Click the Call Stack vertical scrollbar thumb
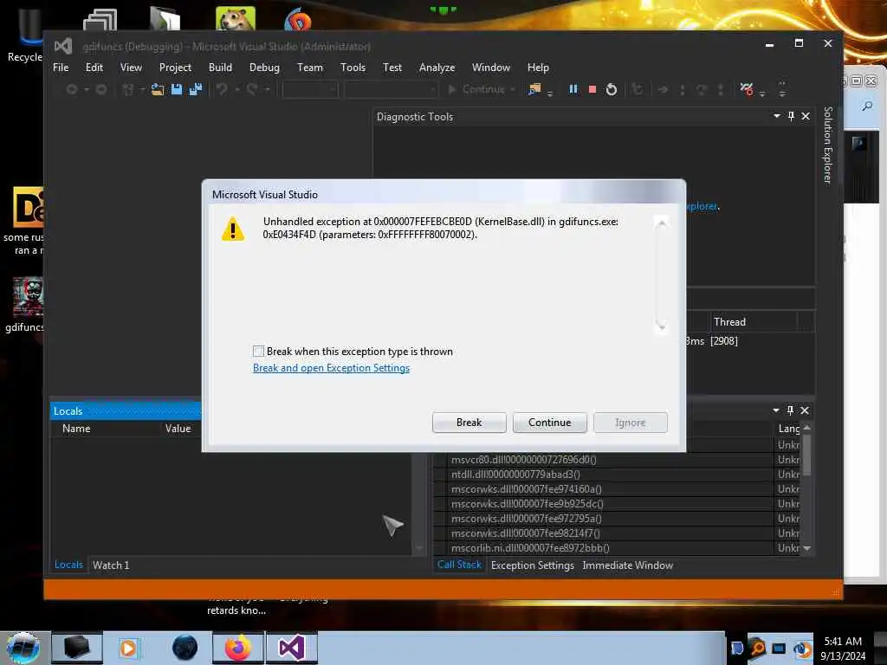The height and width of the screenshot is (665, 887). [x=806, y=454]
